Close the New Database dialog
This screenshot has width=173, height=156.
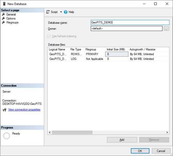tap(167, 4)
